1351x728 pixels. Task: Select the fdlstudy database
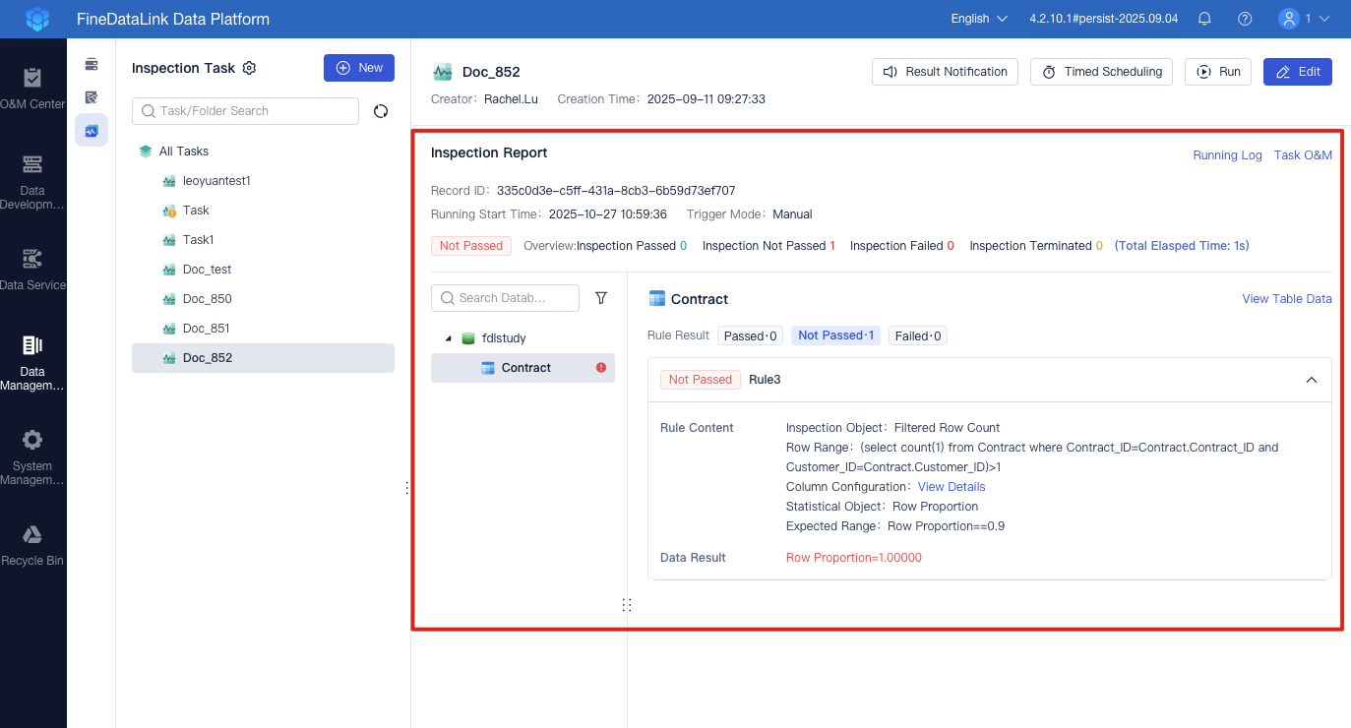[x=504, y=338]
